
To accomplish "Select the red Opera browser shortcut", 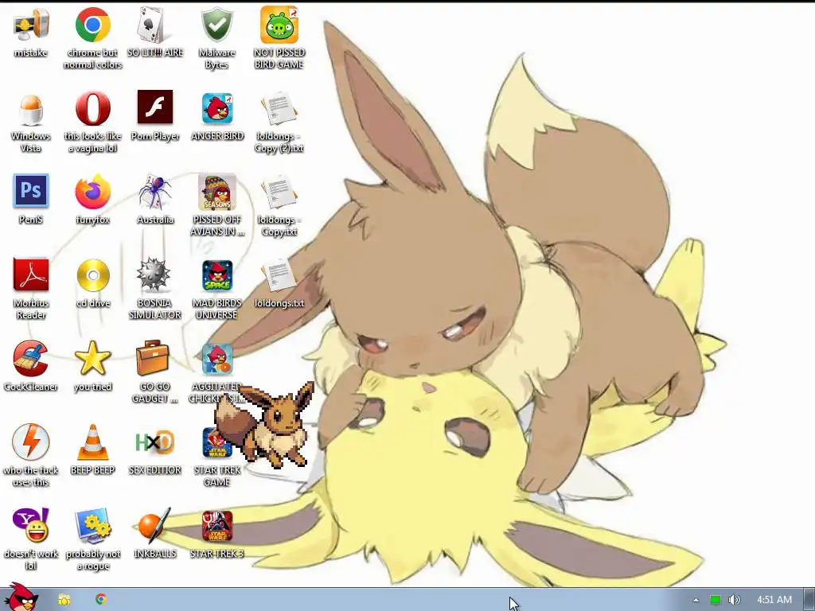I will [x=92, y=109].
